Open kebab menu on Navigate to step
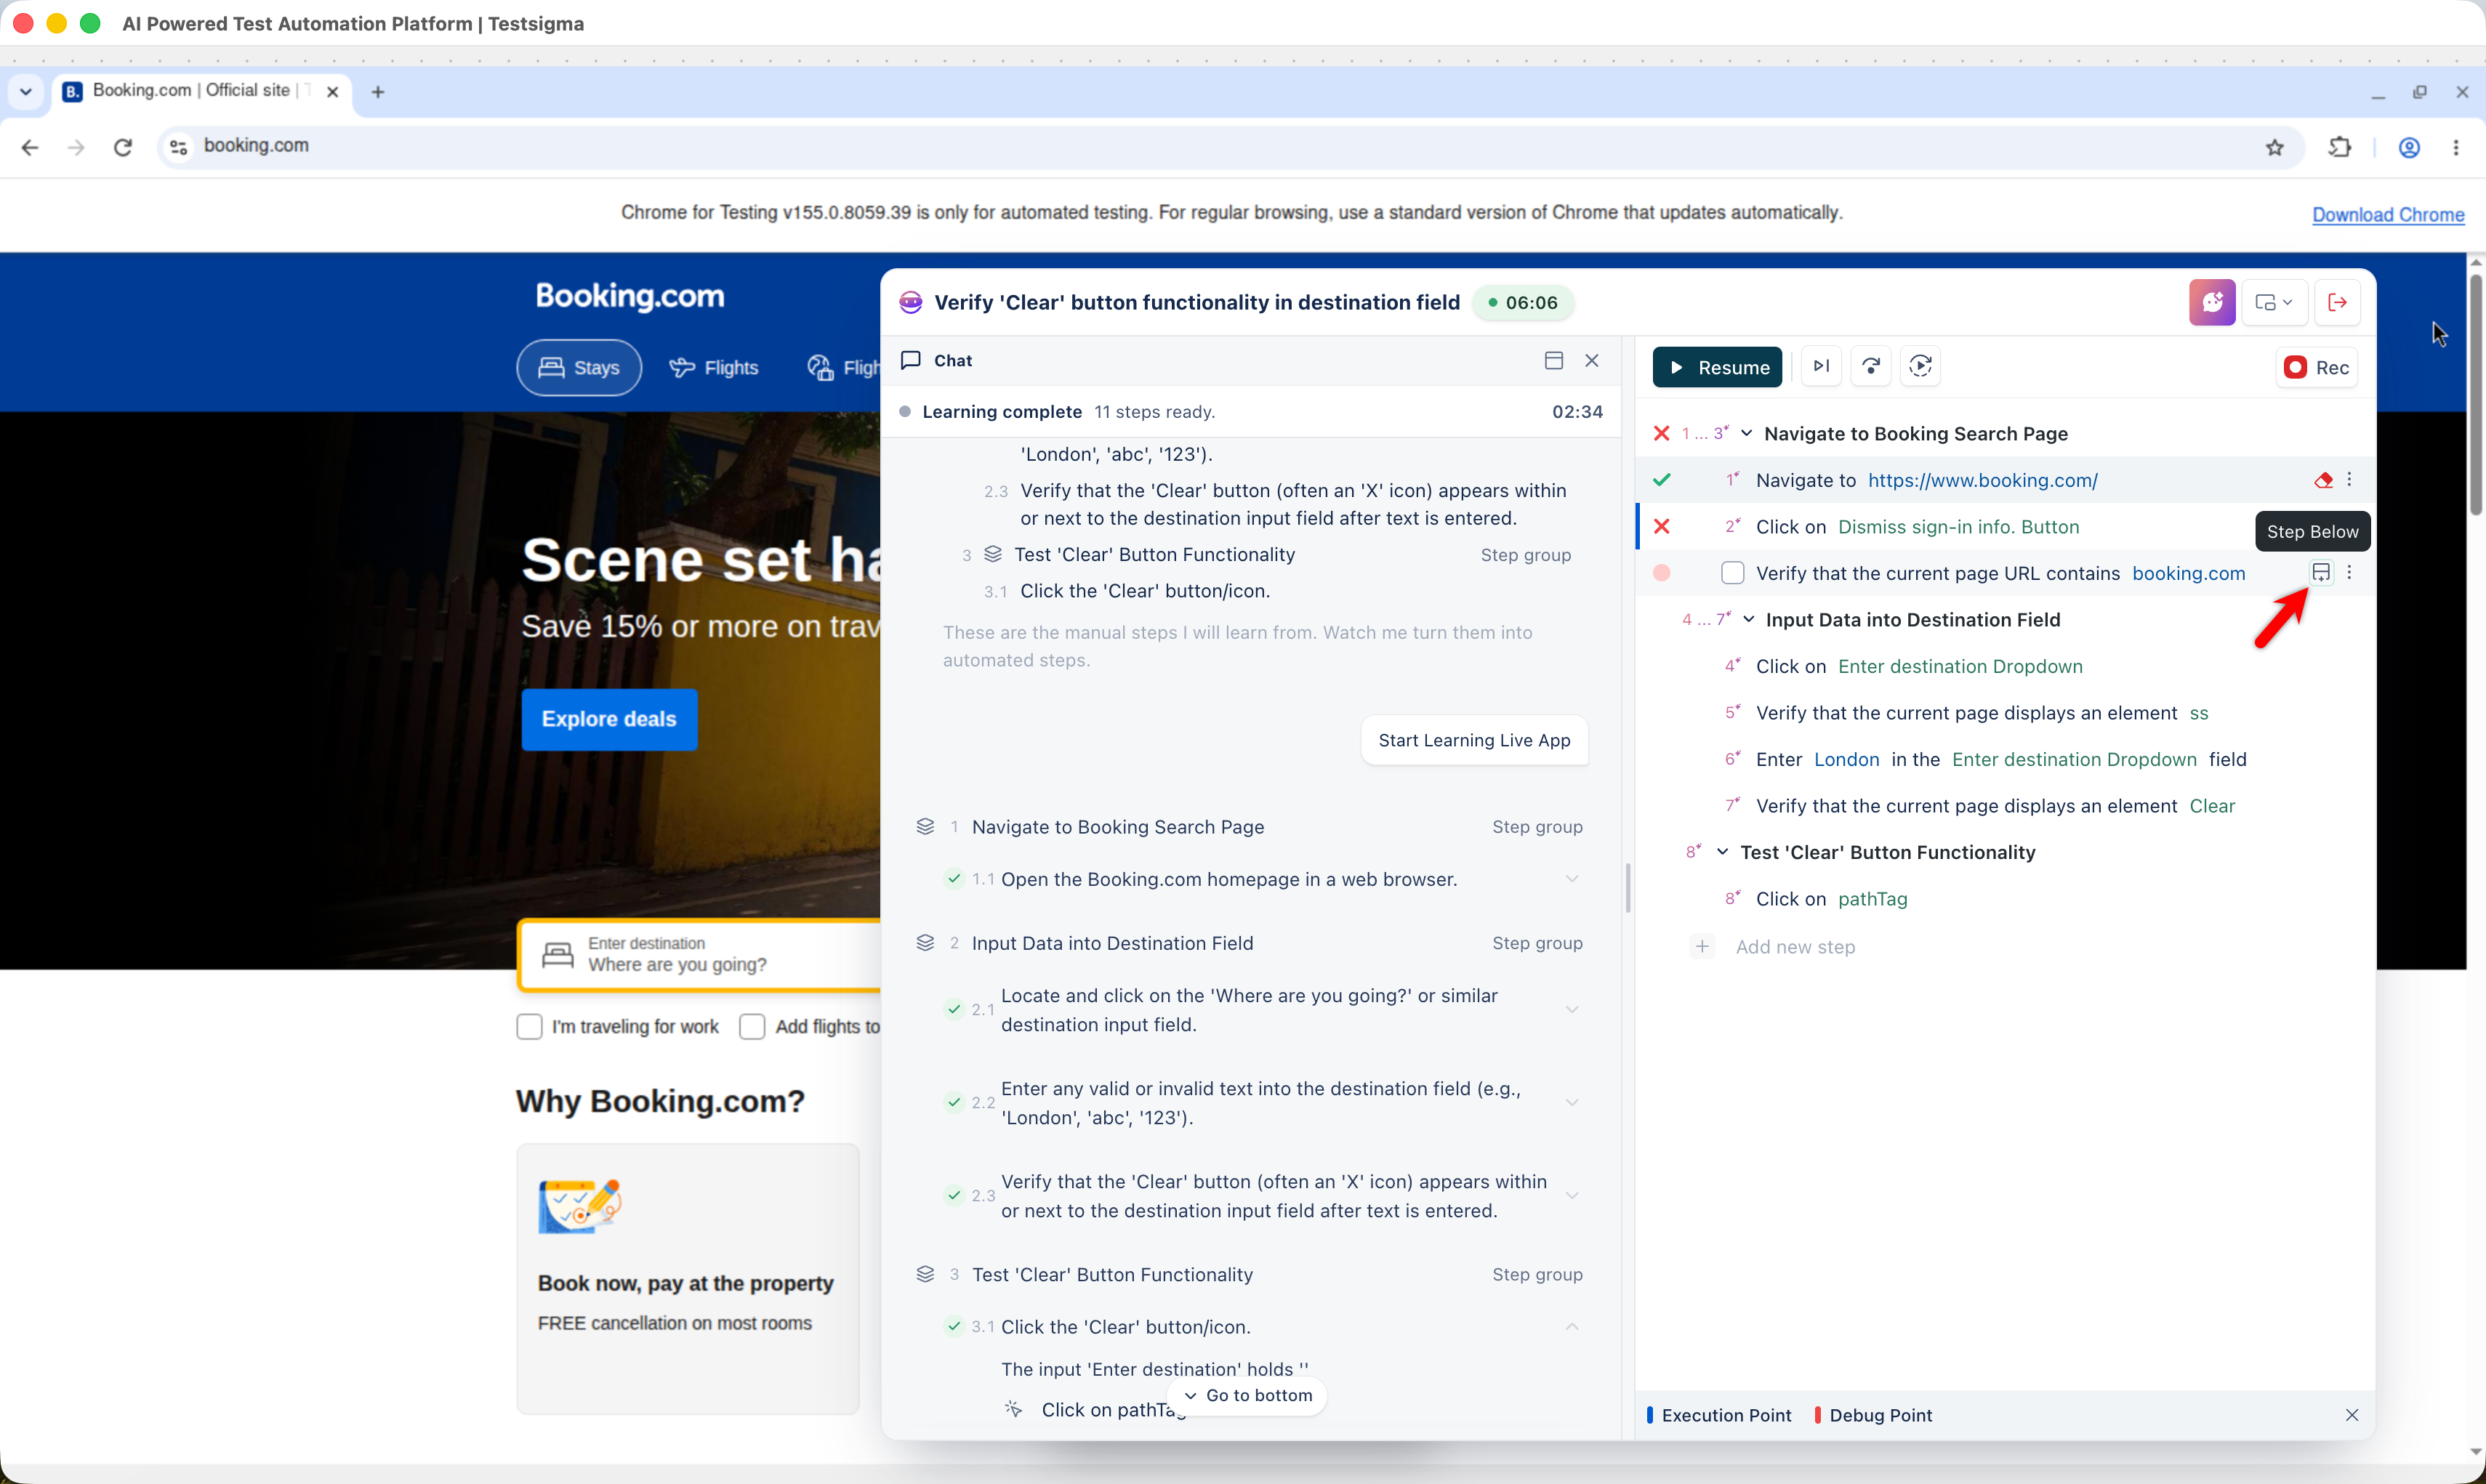The image size is (2486, 1484). pos(2350,480)
